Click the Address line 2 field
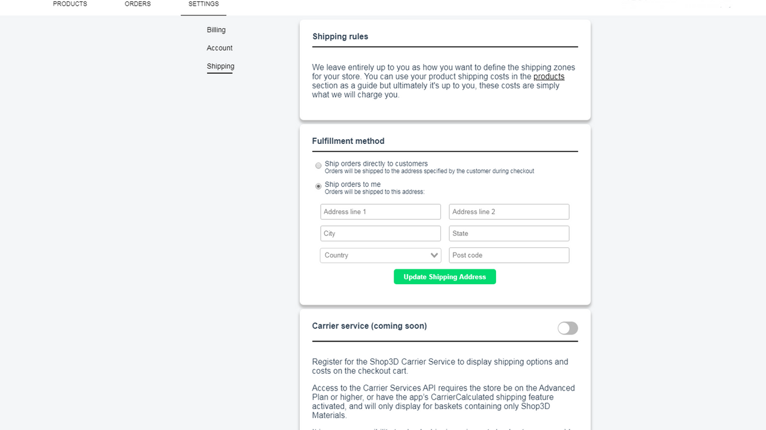766x430 pixels. pyautogui.click(x=509, y=211)
